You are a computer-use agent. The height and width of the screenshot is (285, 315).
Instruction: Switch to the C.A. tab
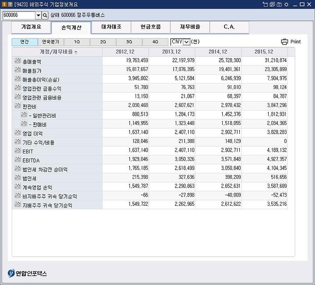[x=229, y=27]
